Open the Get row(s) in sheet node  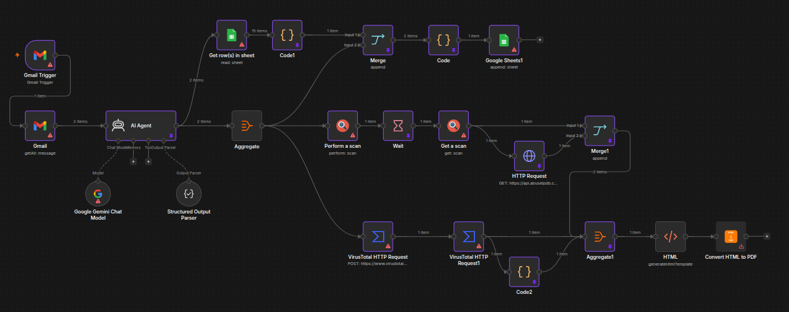point(231,35)
